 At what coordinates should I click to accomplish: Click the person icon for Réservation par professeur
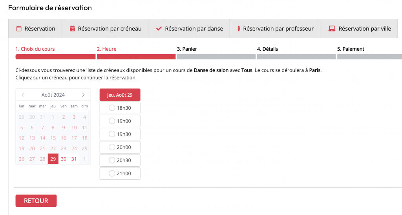(x=239, y=29)
